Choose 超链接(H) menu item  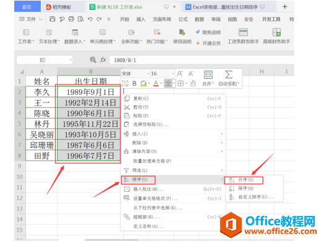[x=173, y=217]
